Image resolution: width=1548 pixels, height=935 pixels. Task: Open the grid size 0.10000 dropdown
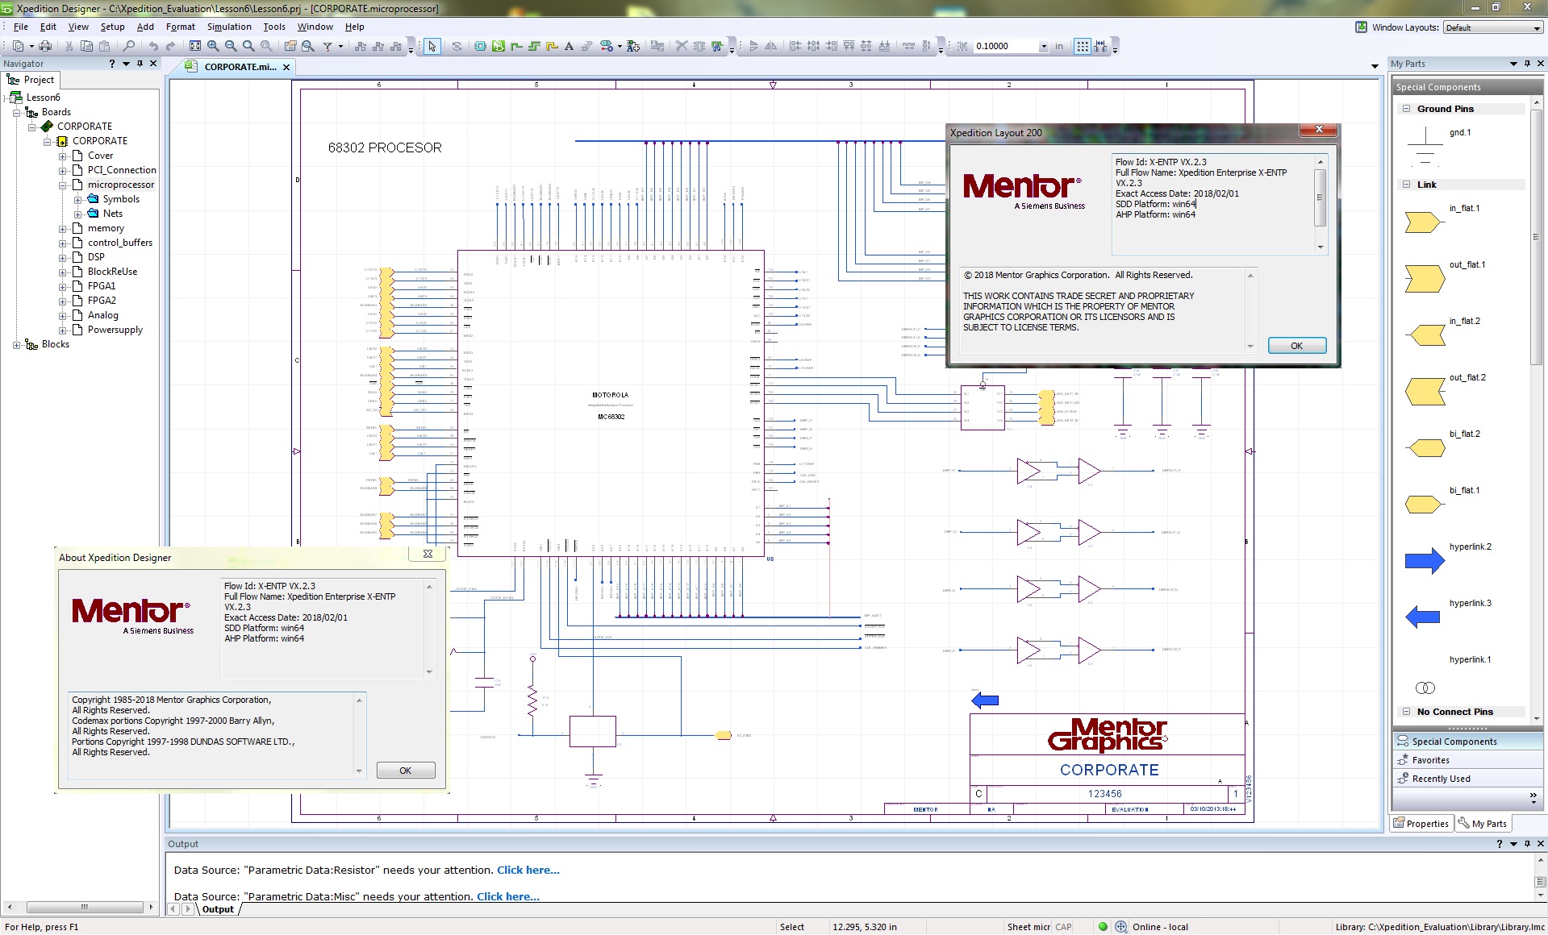coord(1043,46)
